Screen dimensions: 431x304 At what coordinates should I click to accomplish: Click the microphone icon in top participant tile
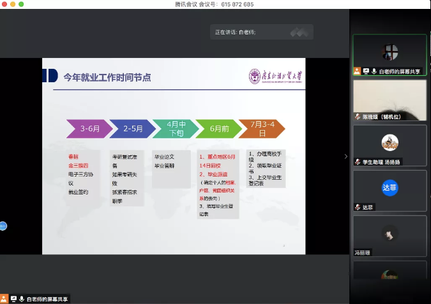point(374,71)
